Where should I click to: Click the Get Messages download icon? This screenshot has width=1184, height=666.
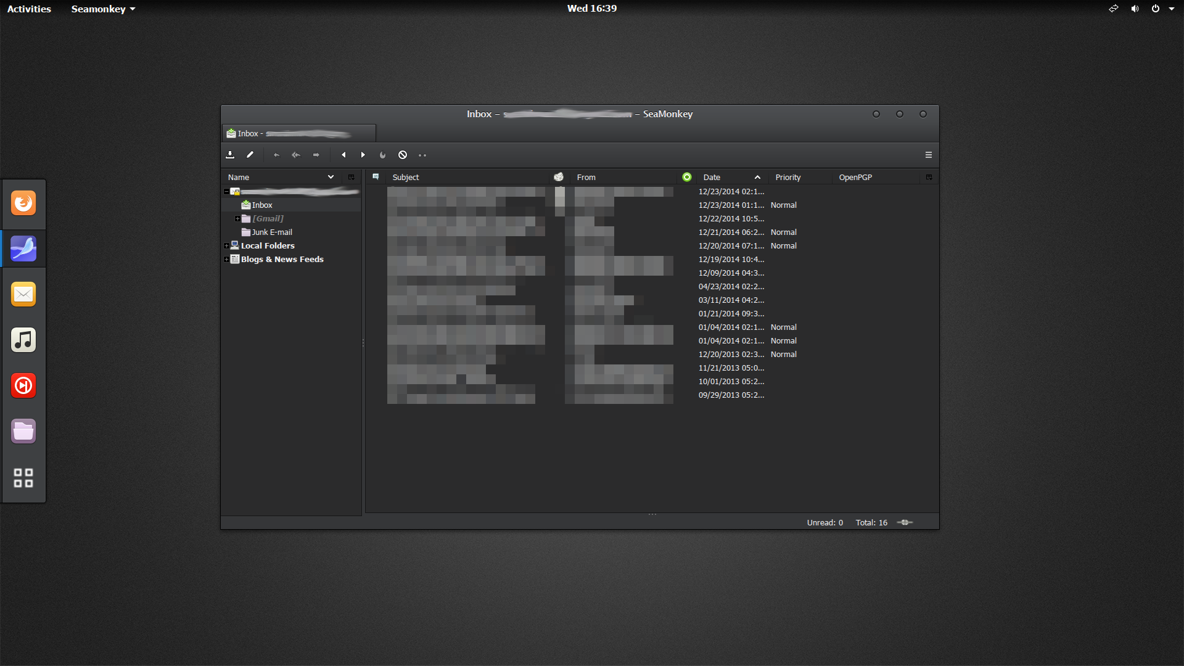(230, 155)
